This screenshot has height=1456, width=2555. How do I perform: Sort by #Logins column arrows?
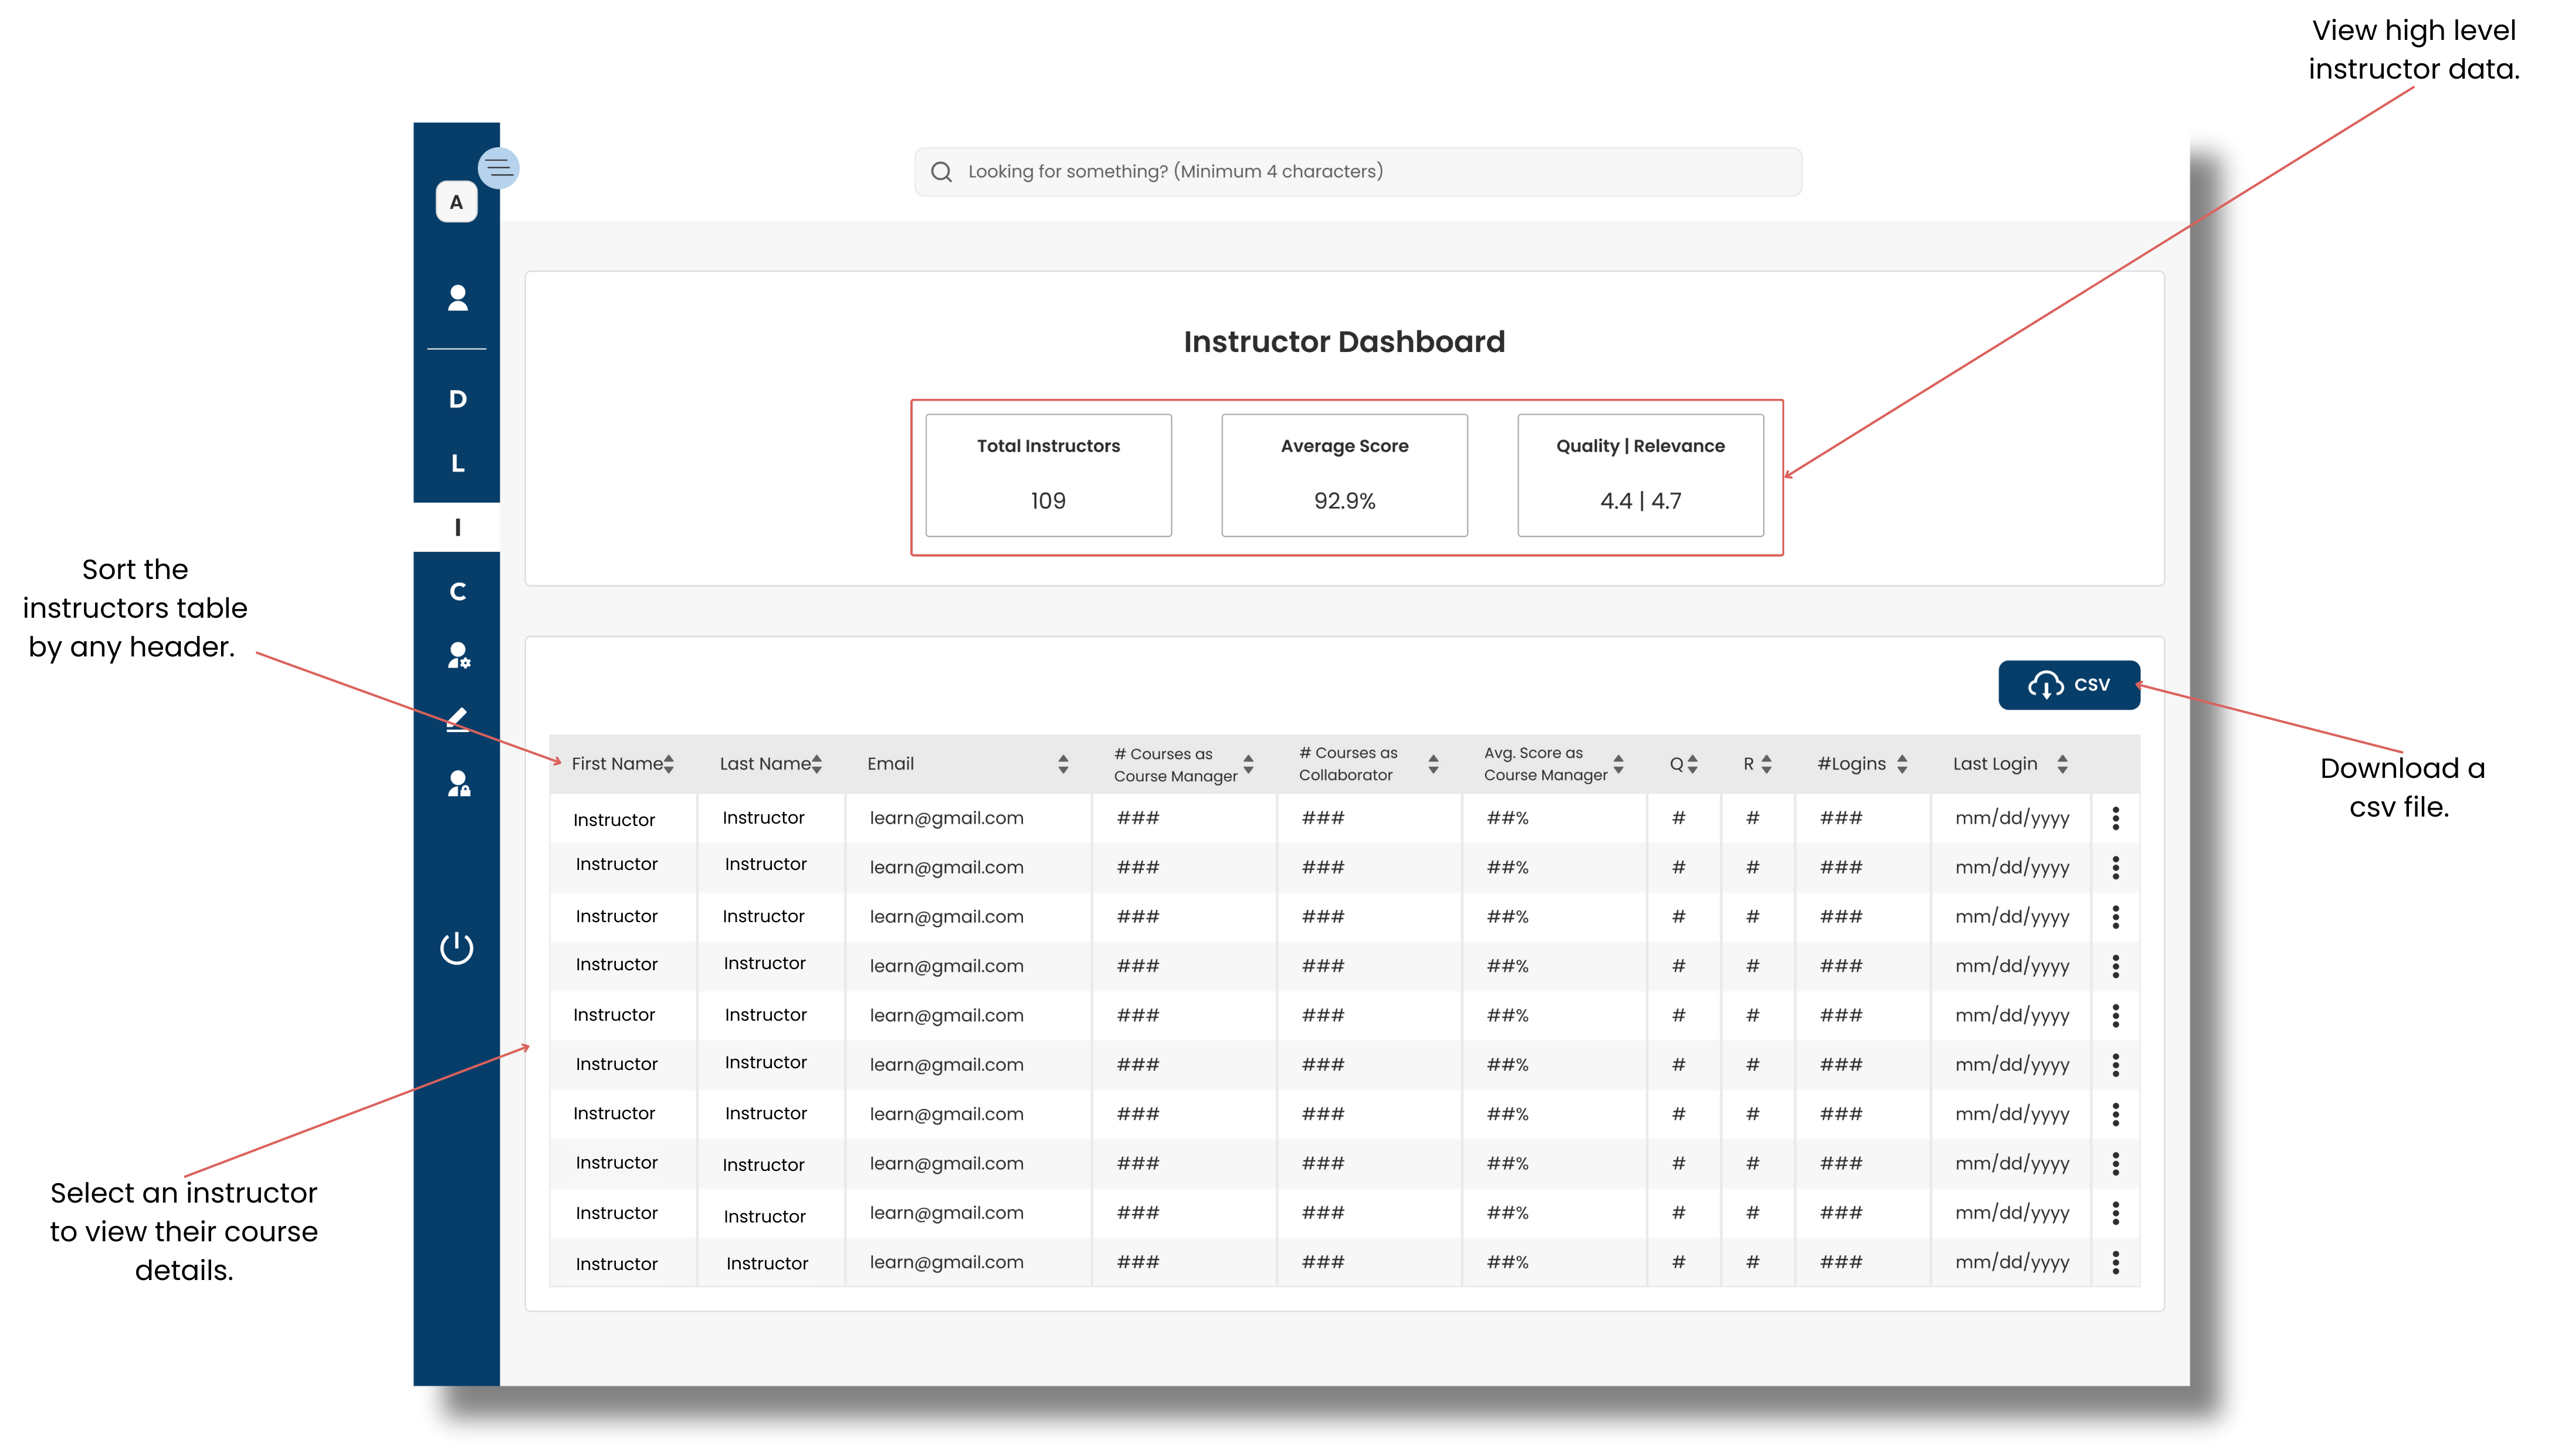click(1901, 764)
